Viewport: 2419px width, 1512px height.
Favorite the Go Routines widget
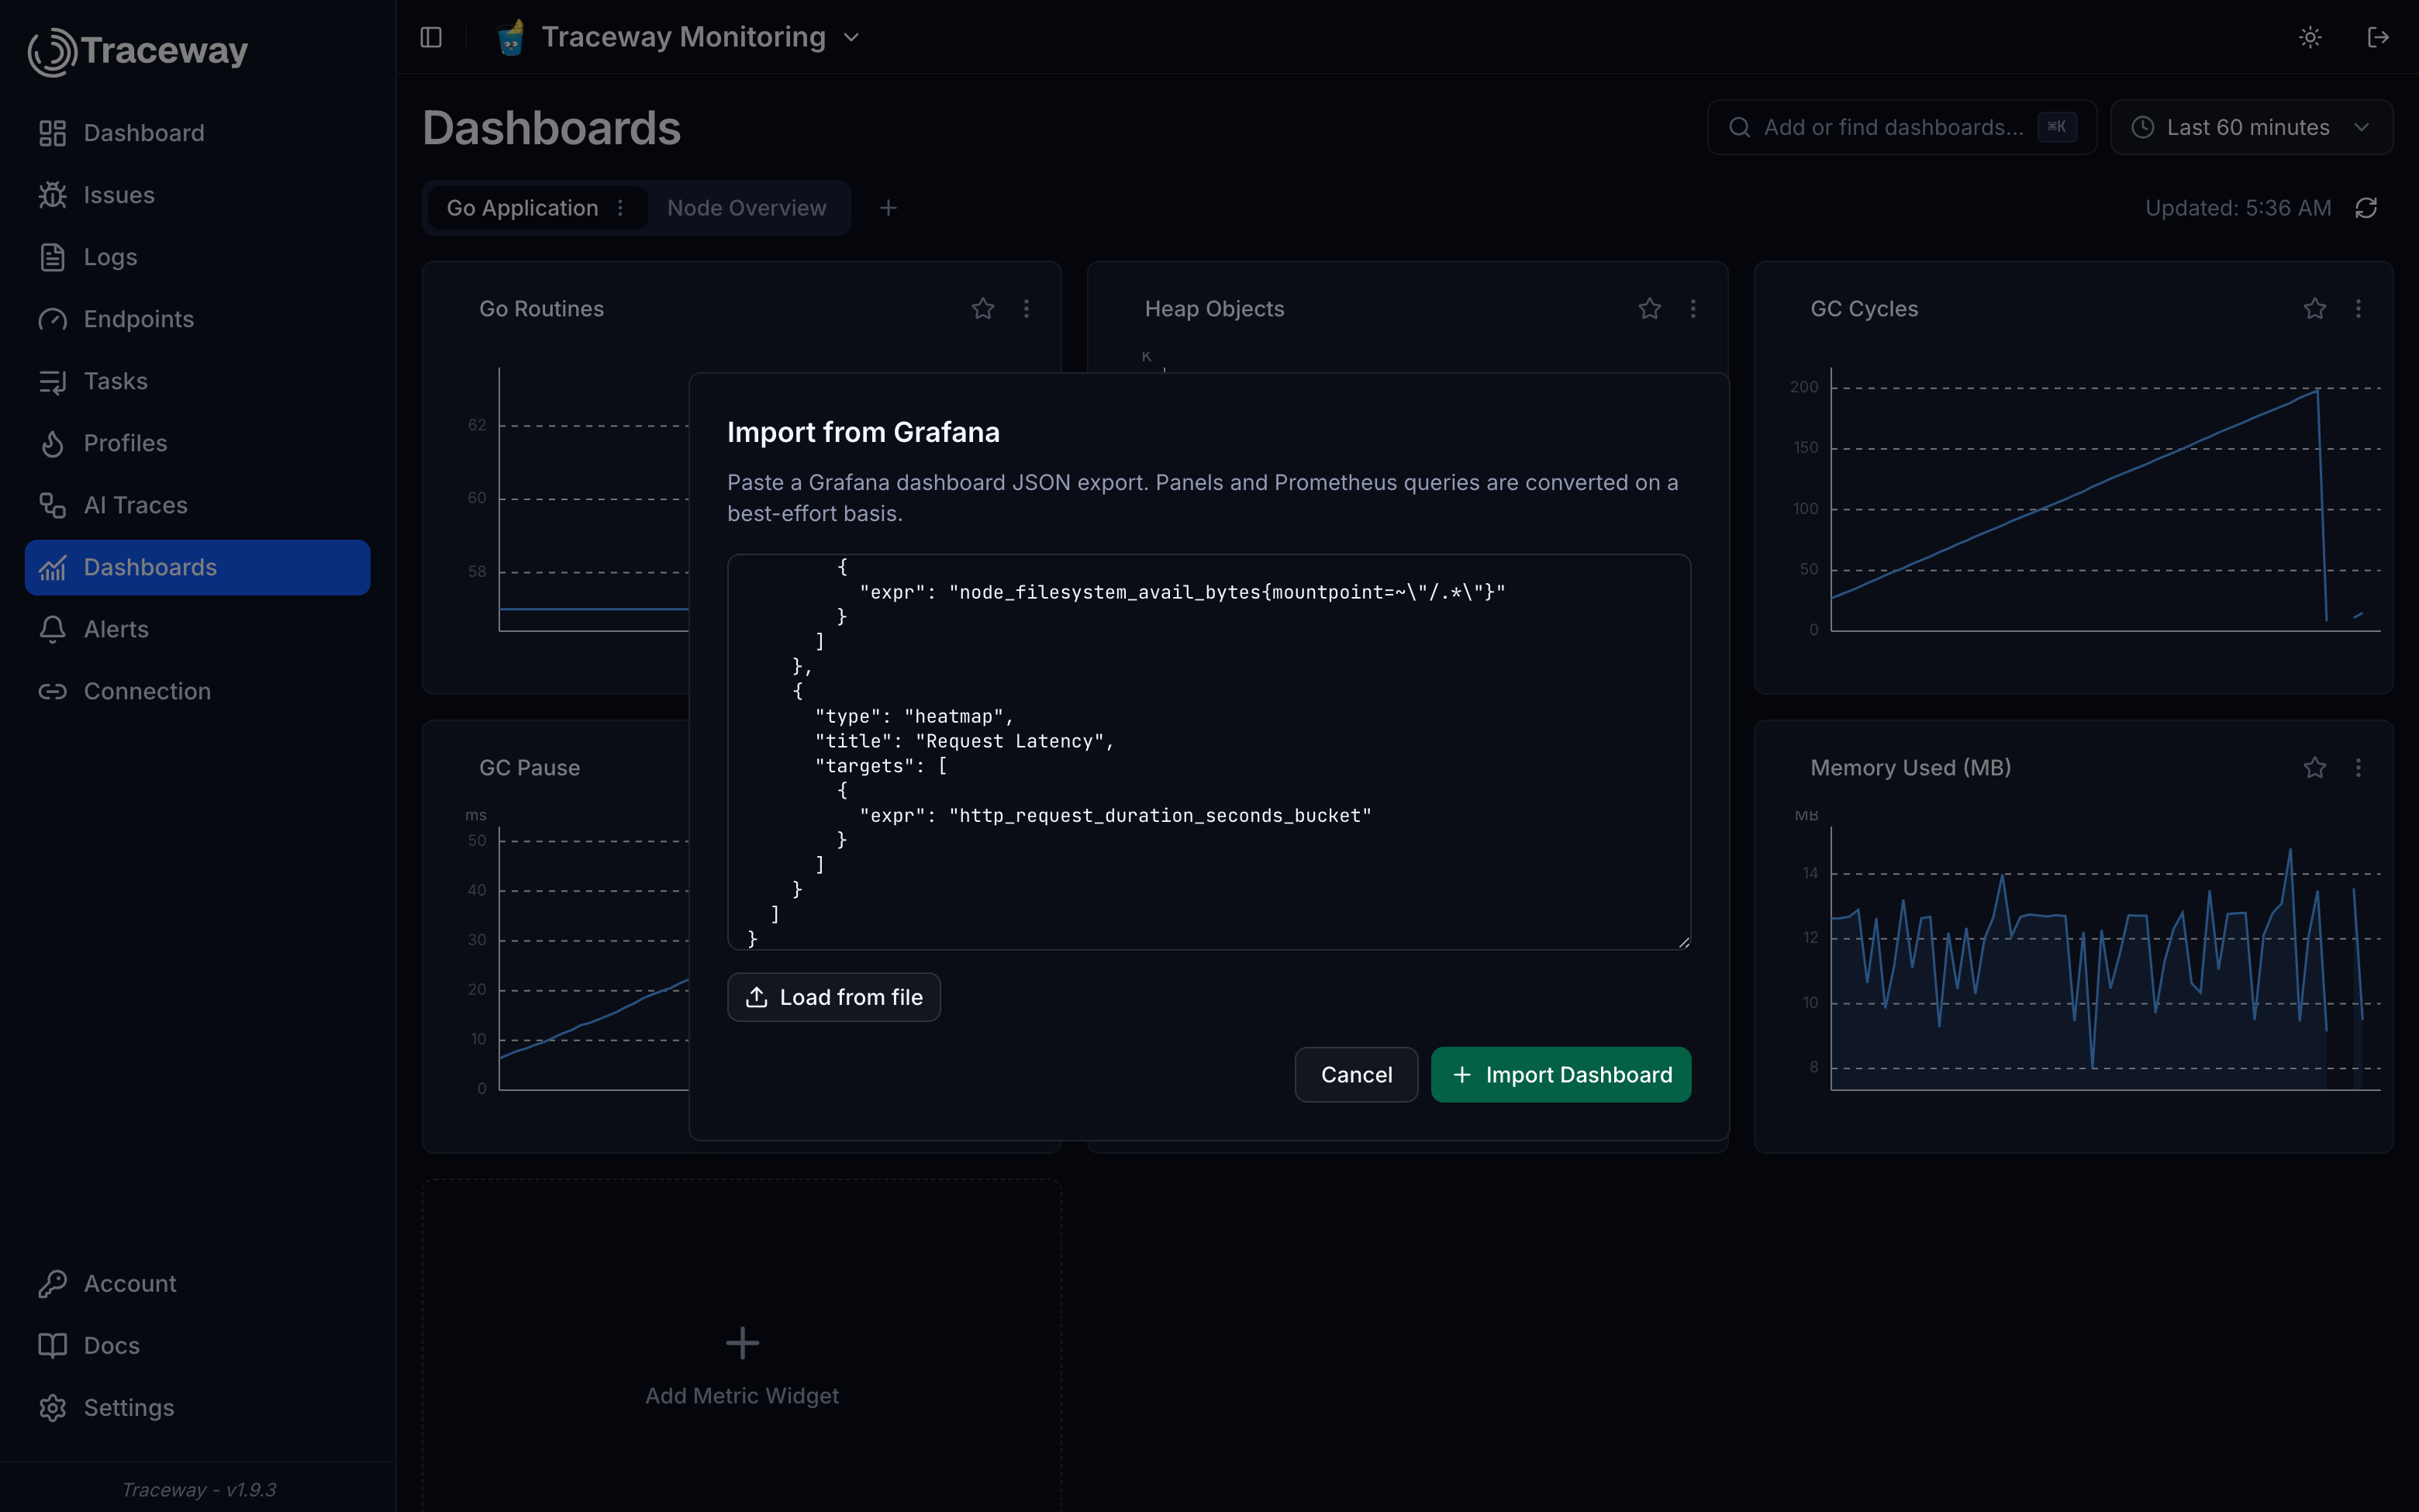(982, 309)
